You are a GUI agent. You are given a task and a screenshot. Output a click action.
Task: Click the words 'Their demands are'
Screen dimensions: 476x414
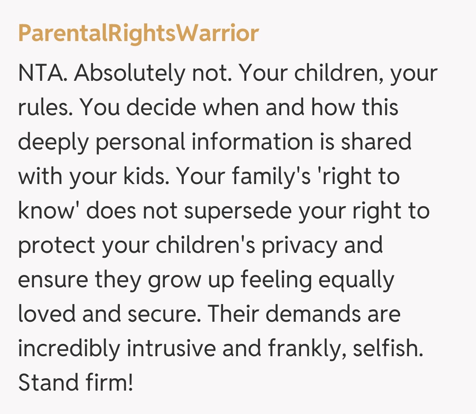(x=305, y=314)
